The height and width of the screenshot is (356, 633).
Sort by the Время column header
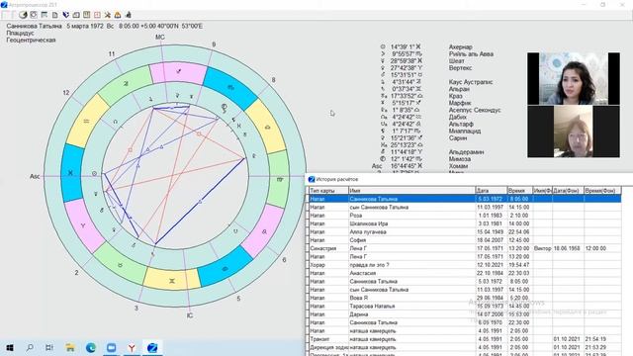519,191
